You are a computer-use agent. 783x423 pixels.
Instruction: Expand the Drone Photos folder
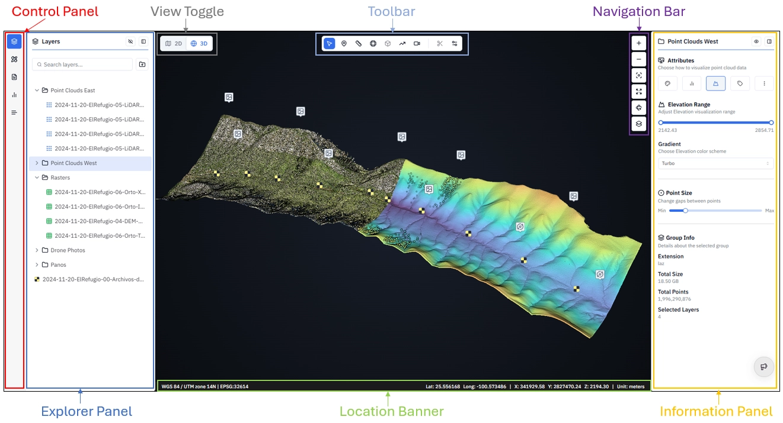coord(37,250)
